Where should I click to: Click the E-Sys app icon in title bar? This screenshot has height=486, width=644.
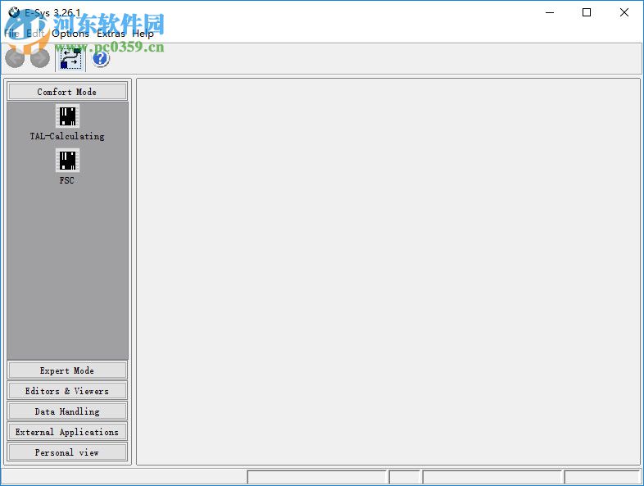[14, 12]
